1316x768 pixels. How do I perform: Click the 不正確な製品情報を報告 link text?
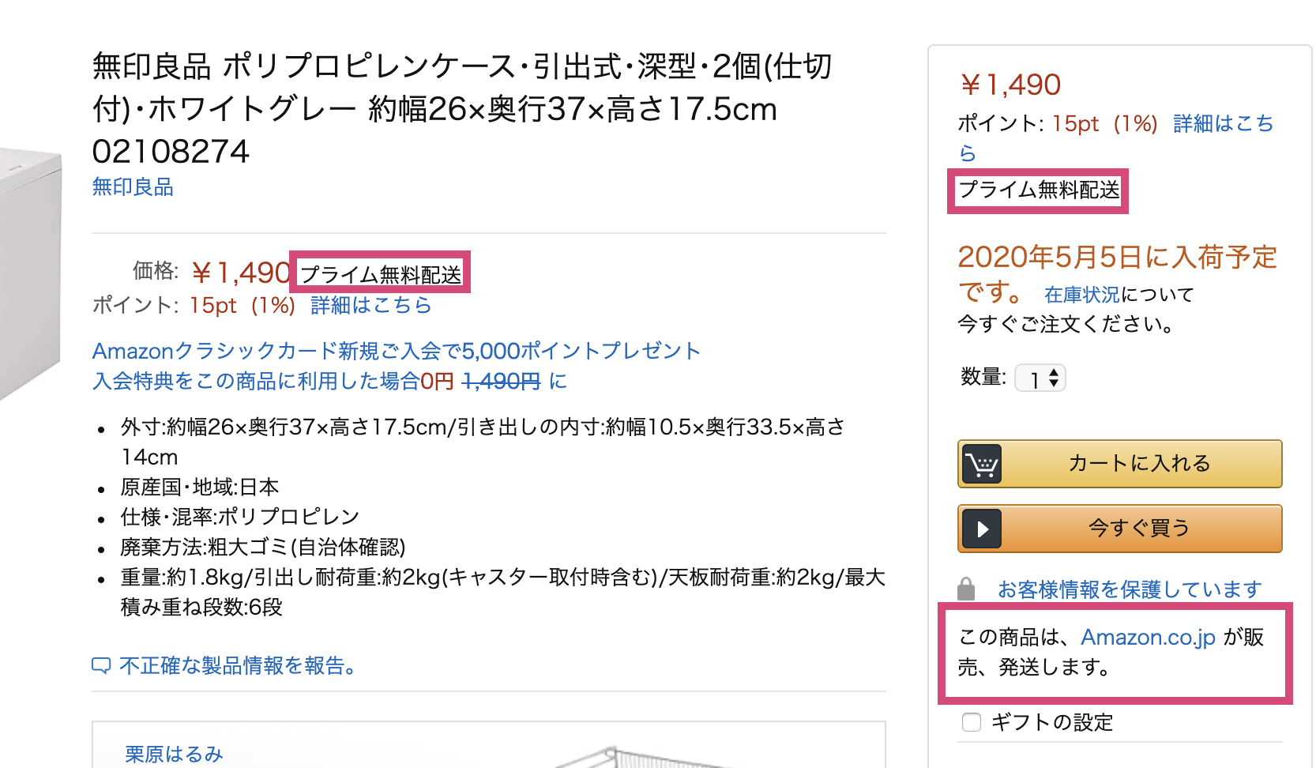pyautogui.click(x=237, y=666)
